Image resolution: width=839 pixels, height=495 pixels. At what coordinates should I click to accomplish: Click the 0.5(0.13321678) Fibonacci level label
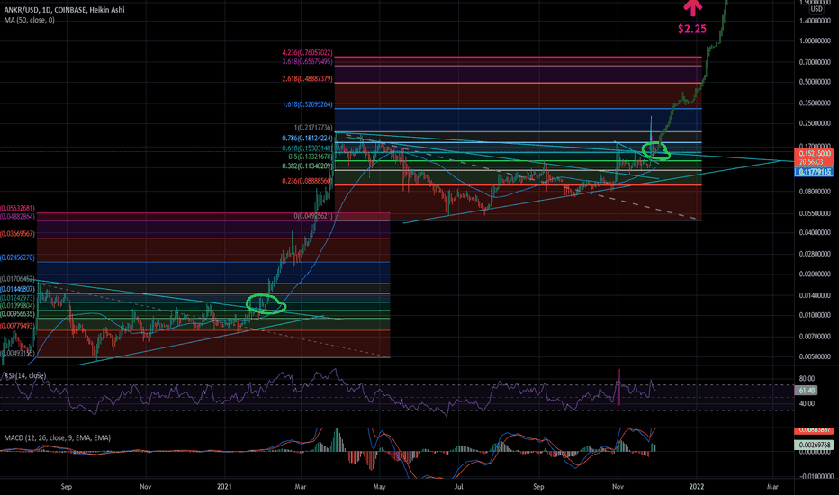coord(311,157)
